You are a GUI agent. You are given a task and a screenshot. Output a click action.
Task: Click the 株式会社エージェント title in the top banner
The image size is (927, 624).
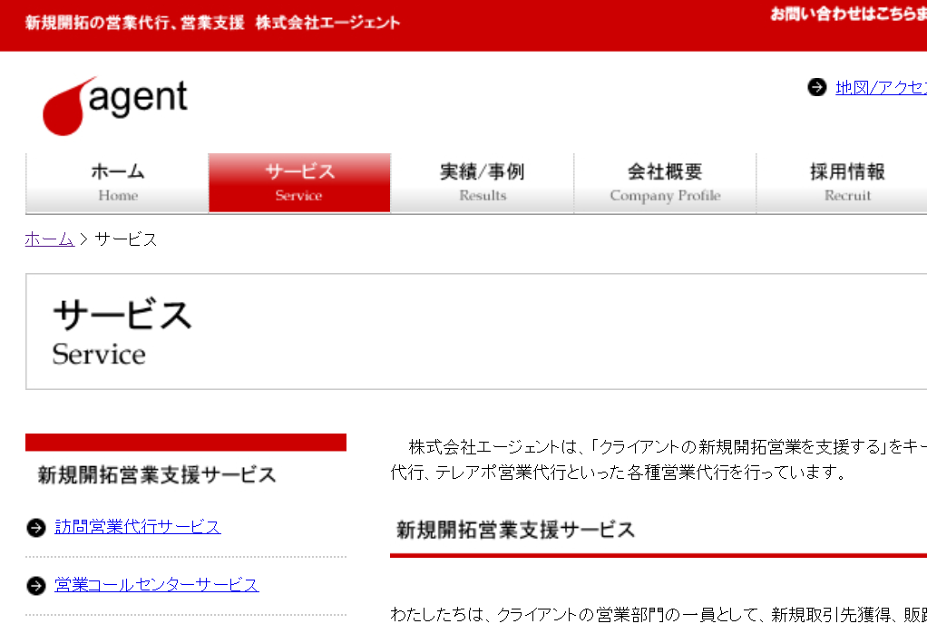pos(327,23)
